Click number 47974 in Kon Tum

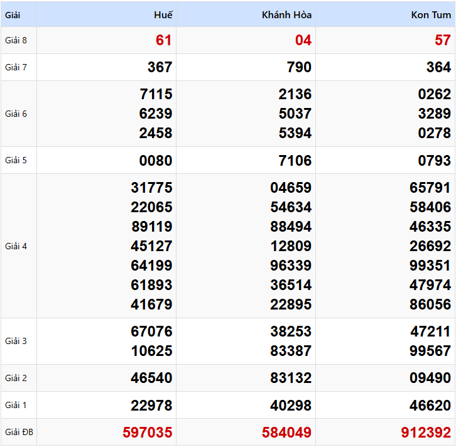click(x=430, y=285)
